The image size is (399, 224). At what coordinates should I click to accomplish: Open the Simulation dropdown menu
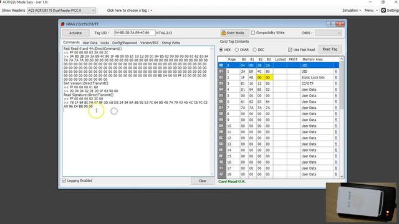352,11
